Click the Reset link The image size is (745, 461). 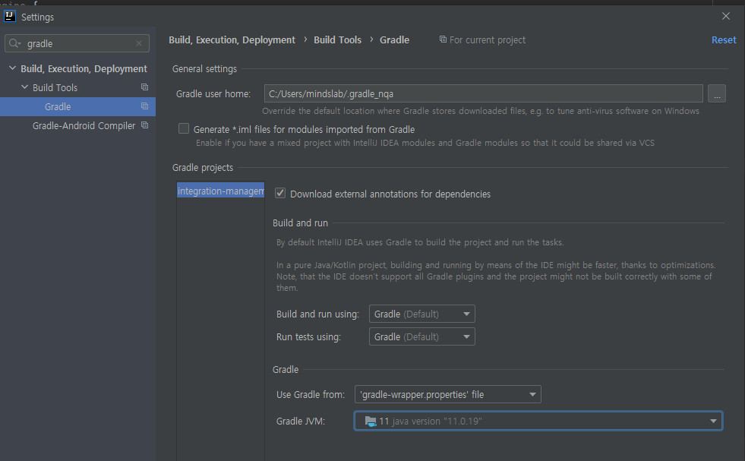click(724, 40)
